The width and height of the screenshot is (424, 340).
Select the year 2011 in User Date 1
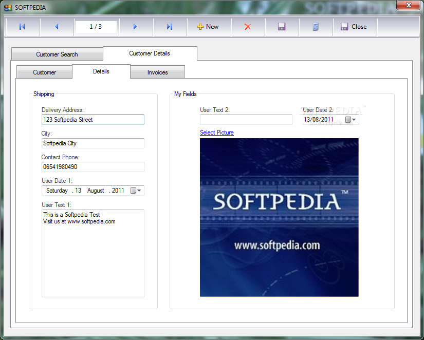click(x=118, y=191)
